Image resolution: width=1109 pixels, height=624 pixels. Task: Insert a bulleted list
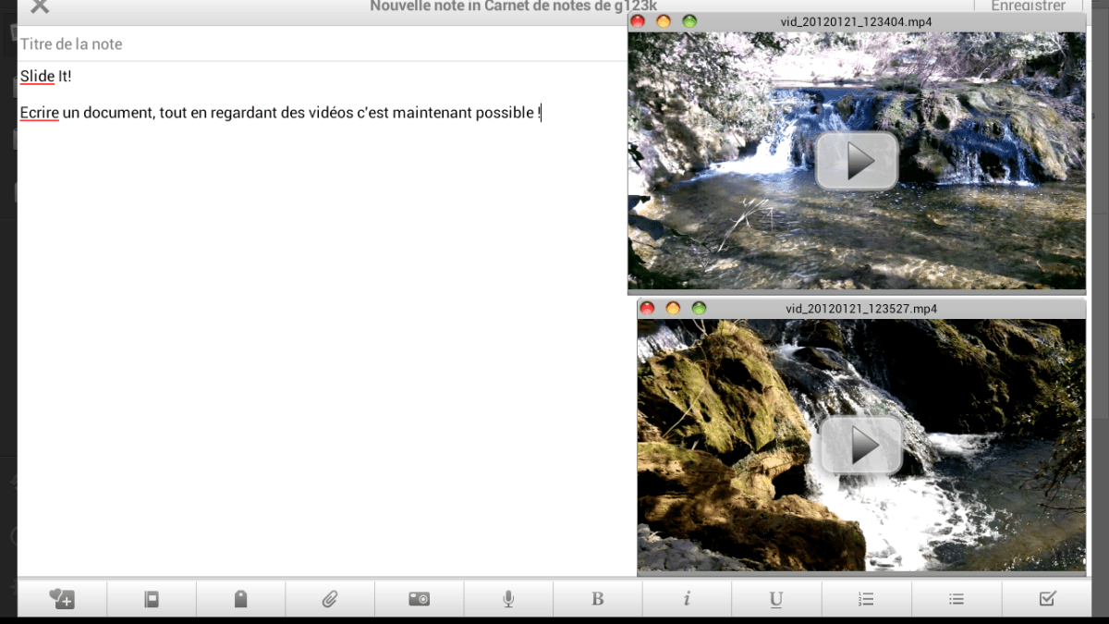957,599
